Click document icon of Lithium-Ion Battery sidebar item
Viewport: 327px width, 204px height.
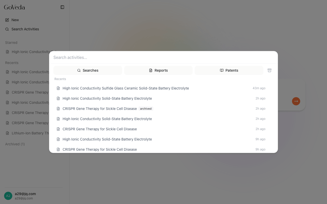click(x=7, y=133)
